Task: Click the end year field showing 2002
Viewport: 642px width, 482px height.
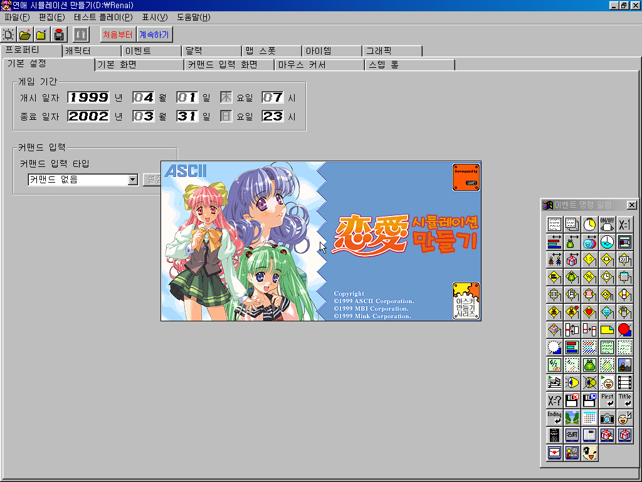Action: [x=88, y=116]
